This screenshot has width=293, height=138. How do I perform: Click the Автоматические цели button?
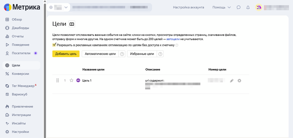coord(100,54)
